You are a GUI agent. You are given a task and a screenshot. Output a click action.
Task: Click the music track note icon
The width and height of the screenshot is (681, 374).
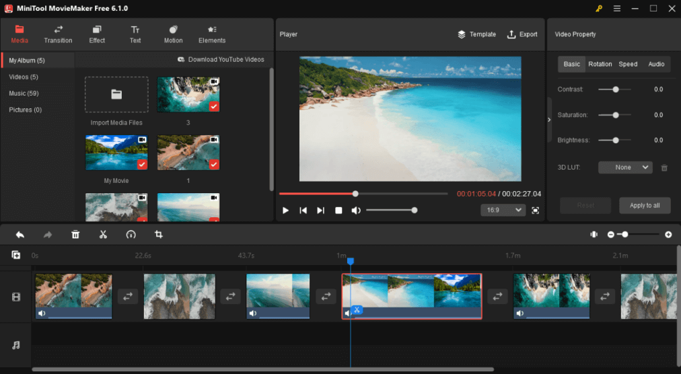[x=16, y=345]
